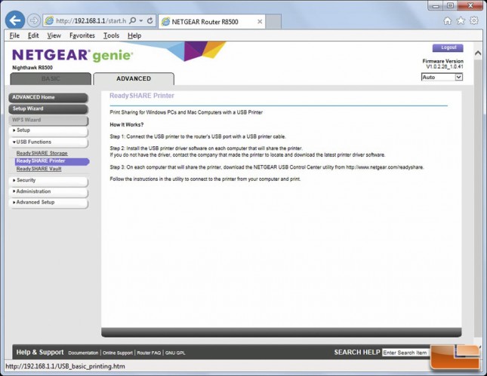The width and height of the screenshot is (487, 376).
Task: Open the Favorites menu
Action: tap(82, 35)
